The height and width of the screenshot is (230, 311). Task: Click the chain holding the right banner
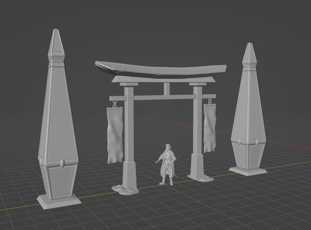(x=210, y=101)
